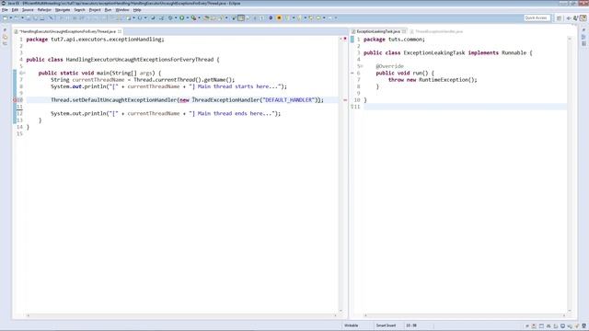
Task: Click the Open Perspective icon
Action: click(560, 18)
